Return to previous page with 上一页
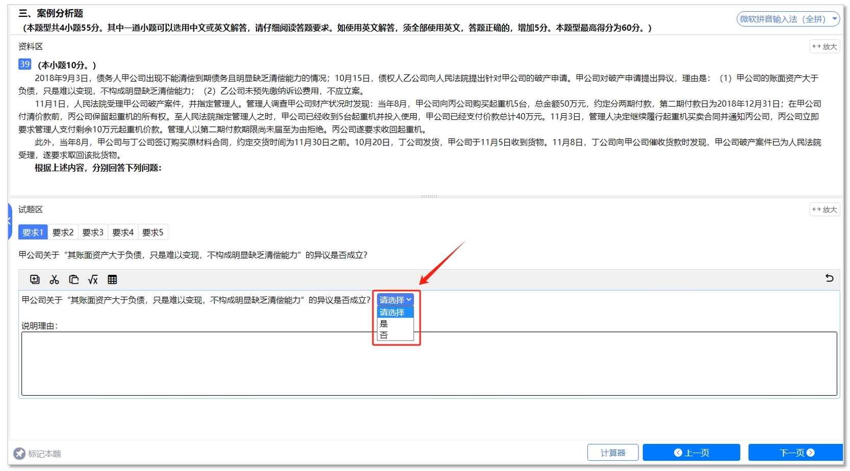This screenshot has width=850, height=471. tap(691, 453)
